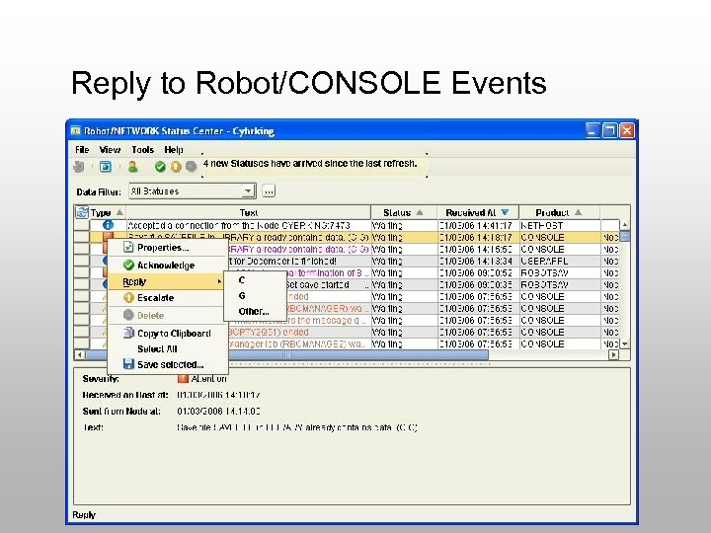
Task: Click the Text column header
Action: [249, 212]
